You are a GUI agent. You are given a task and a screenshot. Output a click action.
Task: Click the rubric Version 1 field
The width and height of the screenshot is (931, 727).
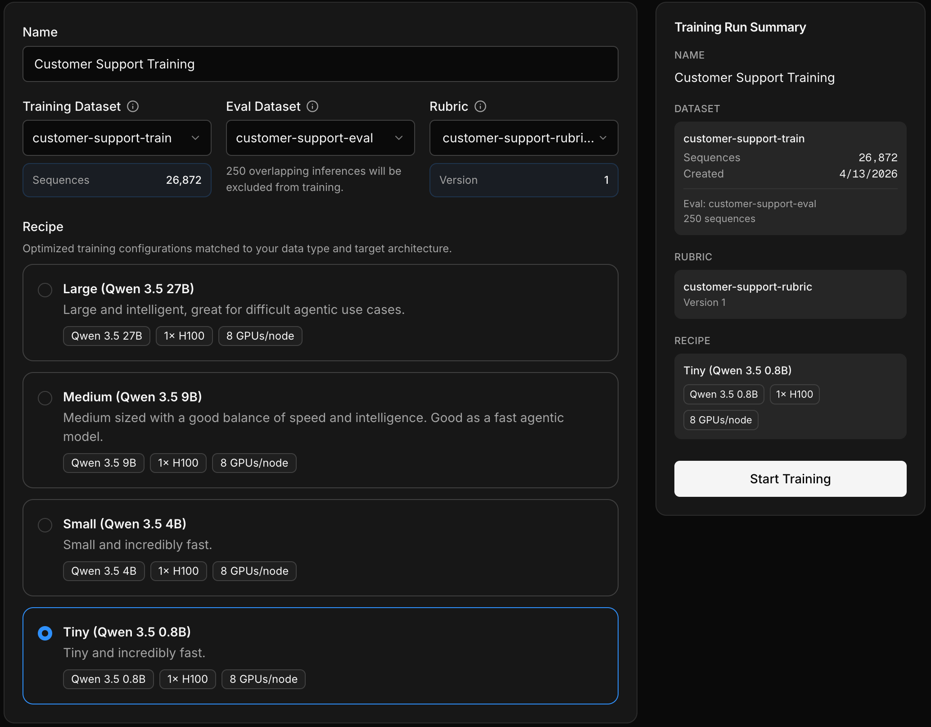(x=524, y=180)
